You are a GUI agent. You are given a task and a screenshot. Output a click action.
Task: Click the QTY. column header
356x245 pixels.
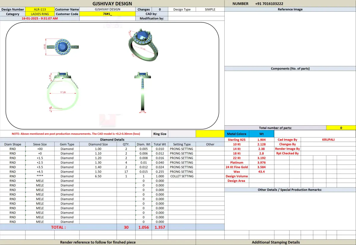pos(126,144)
